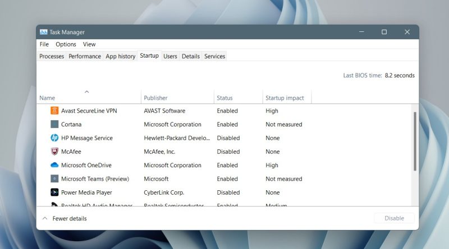Click Disabled status of HP Message Service
Image resolution: width=449 pixels, height=249 pixels.
coord(228,138)
